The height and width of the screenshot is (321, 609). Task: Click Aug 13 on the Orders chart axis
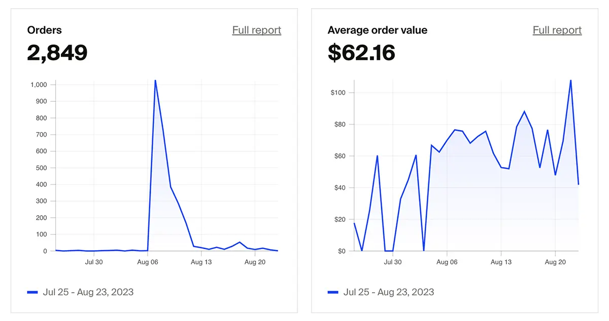coord(201,262)
